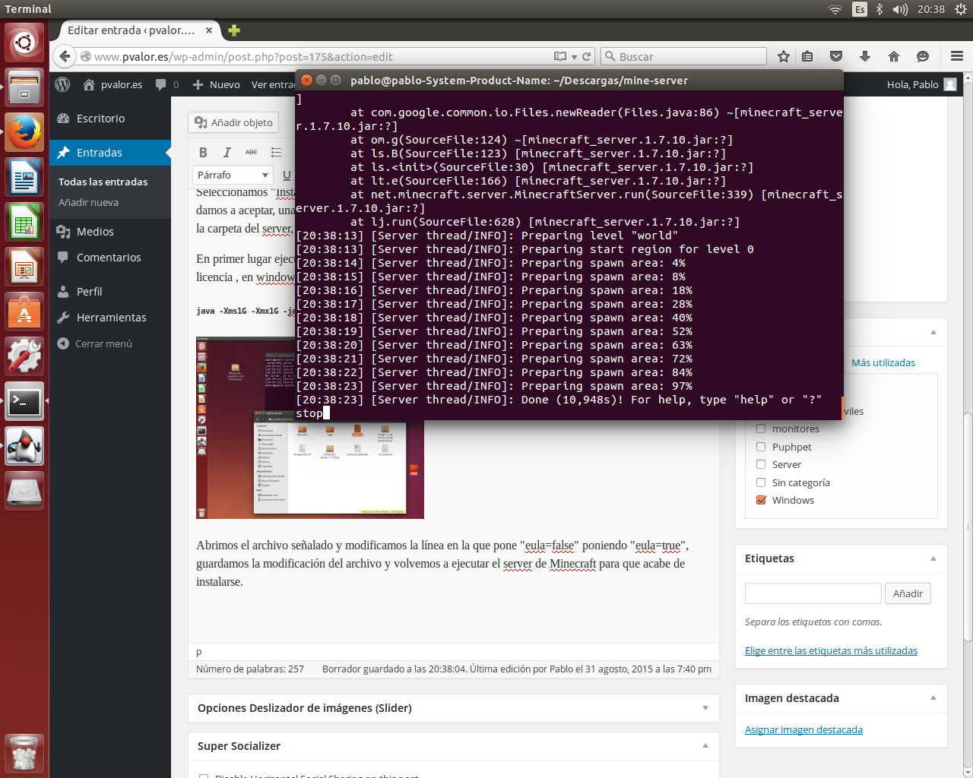Check Sin categoría category
973x778 pixels.
click(761, 482)
